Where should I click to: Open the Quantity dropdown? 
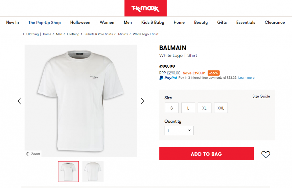click(x=179, y=130)
